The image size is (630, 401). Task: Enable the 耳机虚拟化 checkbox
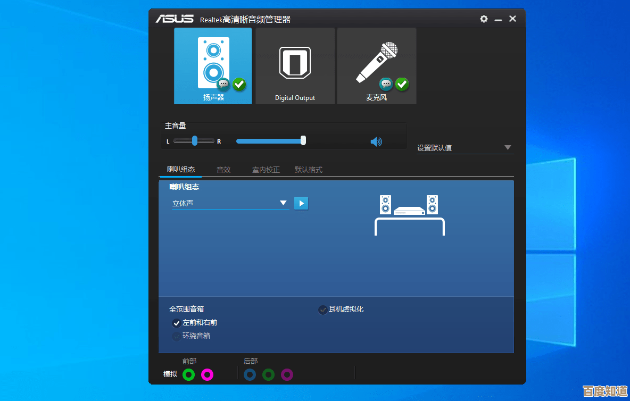point(322,310)
